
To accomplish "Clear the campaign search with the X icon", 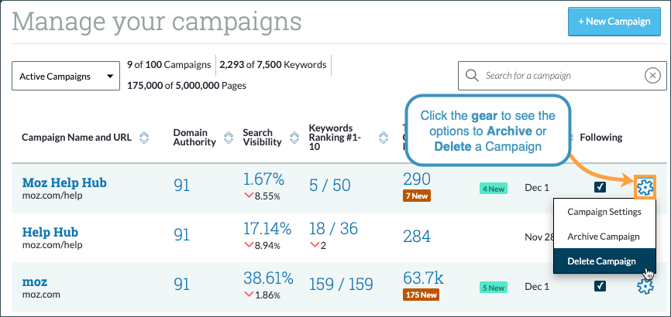I will [652, 76].
